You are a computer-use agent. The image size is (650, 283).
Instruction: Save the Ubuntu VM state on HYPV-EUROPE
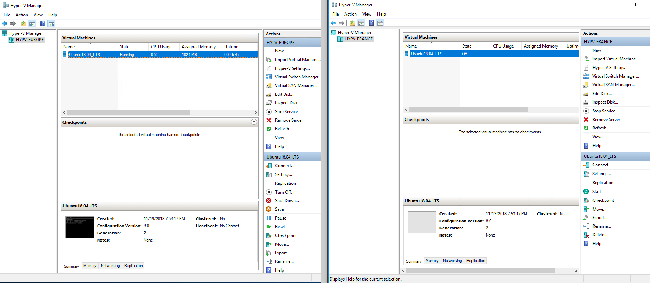pos(279,209)
